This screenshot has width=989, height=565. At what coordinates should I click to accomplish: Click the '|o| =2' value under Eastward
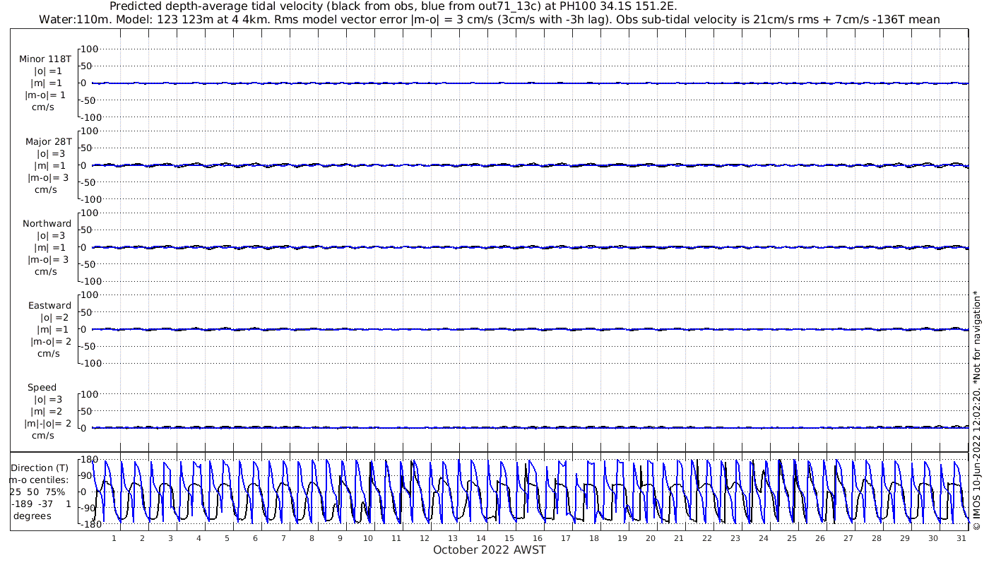[x=54, y=318]
